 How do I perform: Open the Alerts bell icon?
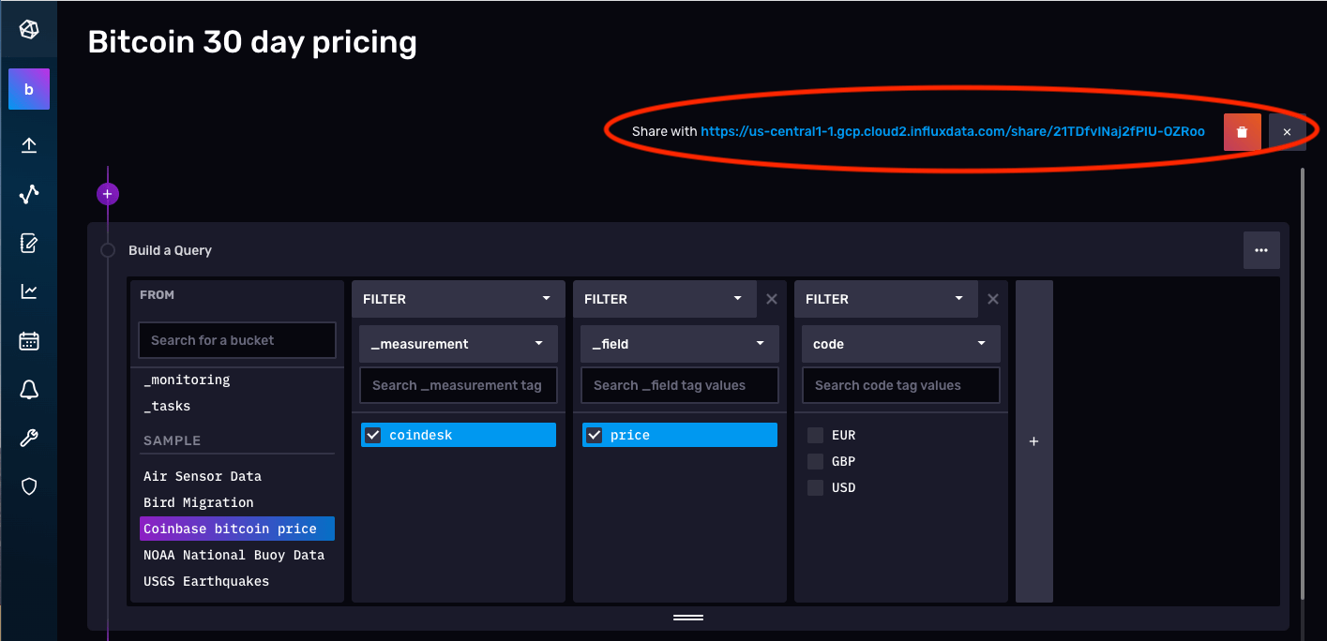click(28, 389)
